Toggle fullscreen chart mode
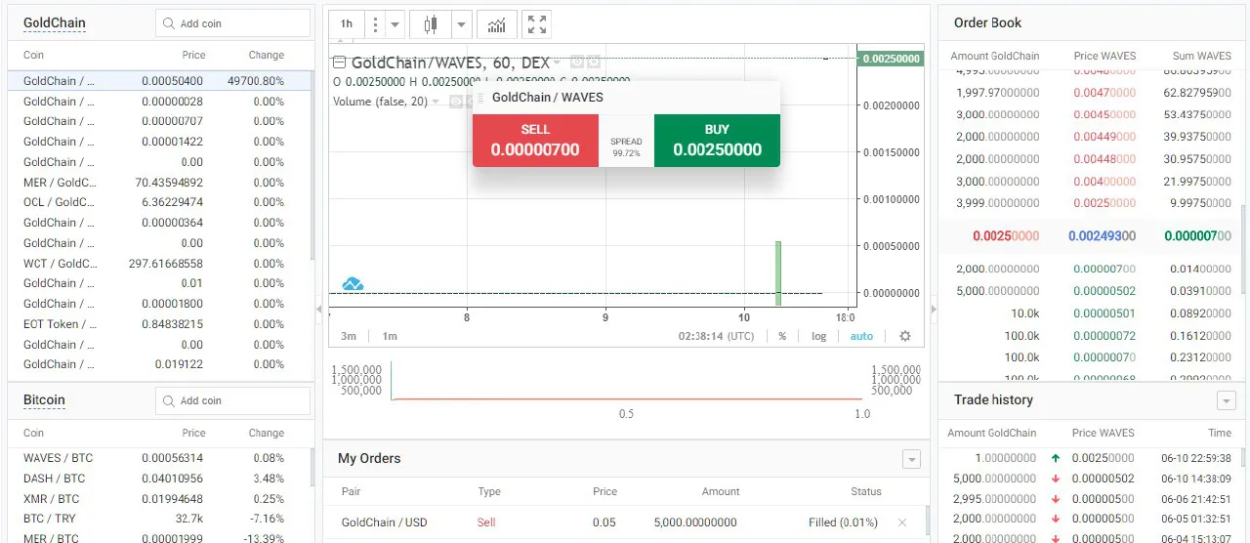1250x543 pixels. tap(536, 23)
